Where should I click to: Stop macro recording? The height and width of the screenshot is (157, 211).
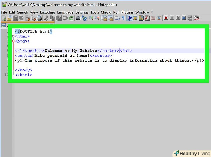(172, 18)
